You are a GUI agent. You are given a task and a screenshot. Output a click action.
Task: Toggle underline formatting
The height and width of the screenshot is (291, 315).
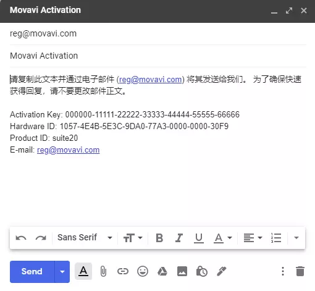[199, 238]
